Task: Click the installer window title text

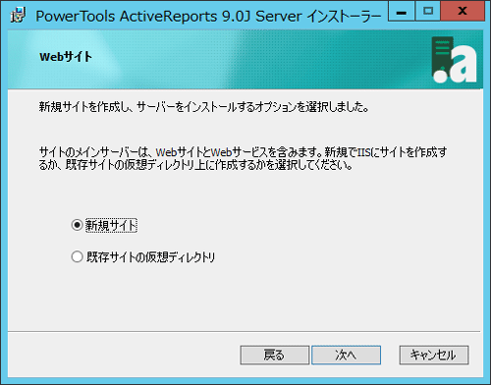Action: click(x=208, y=16)
